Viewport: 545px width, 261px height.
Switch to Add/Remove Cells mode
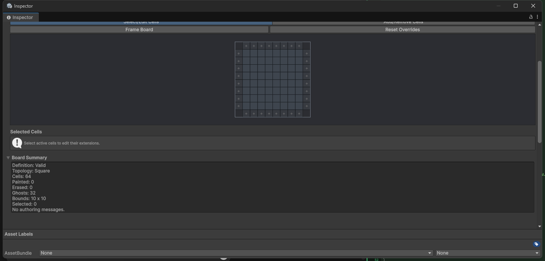coord(403,22)
